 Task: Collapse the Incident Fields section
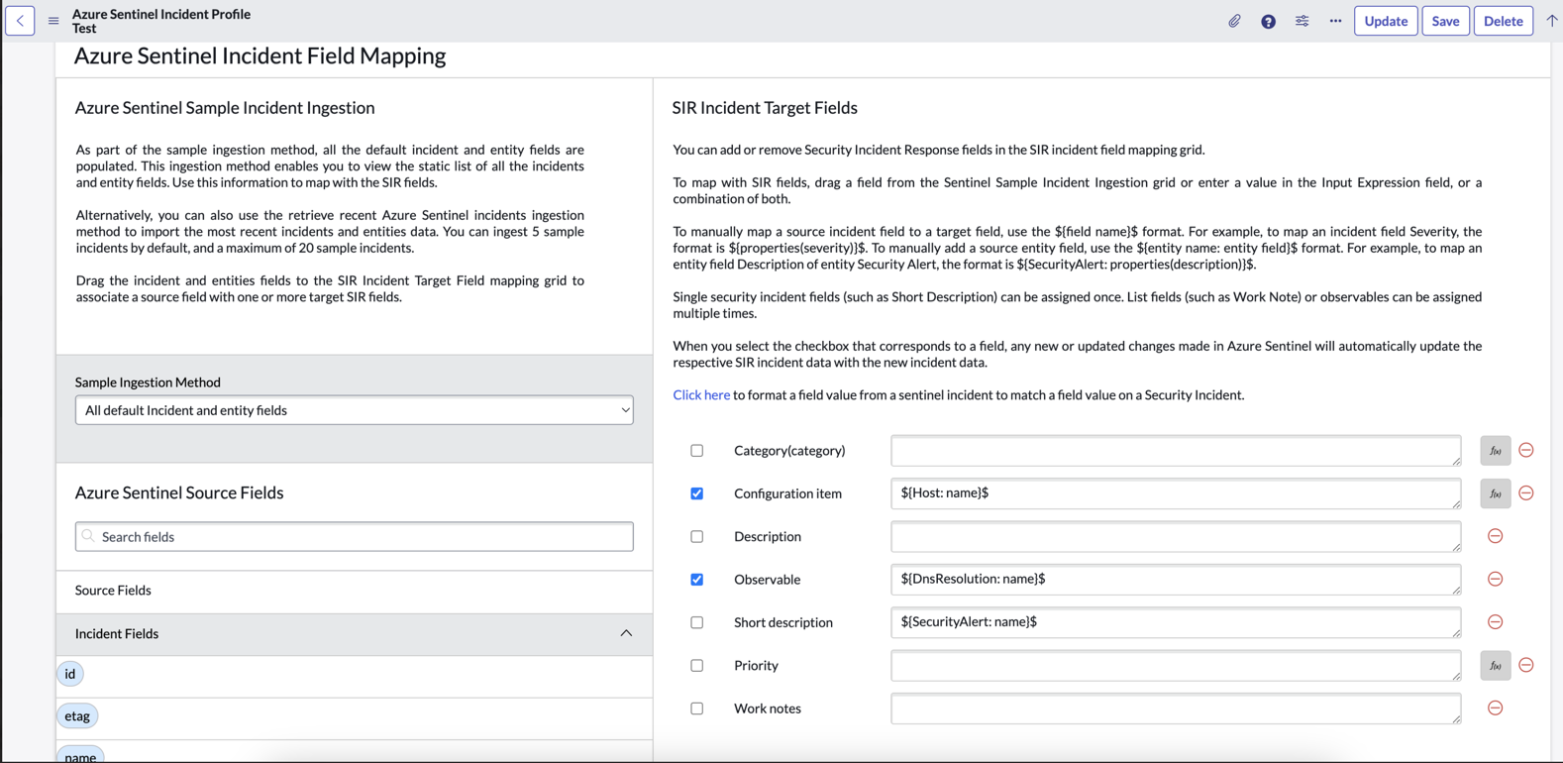coord(626,633)
